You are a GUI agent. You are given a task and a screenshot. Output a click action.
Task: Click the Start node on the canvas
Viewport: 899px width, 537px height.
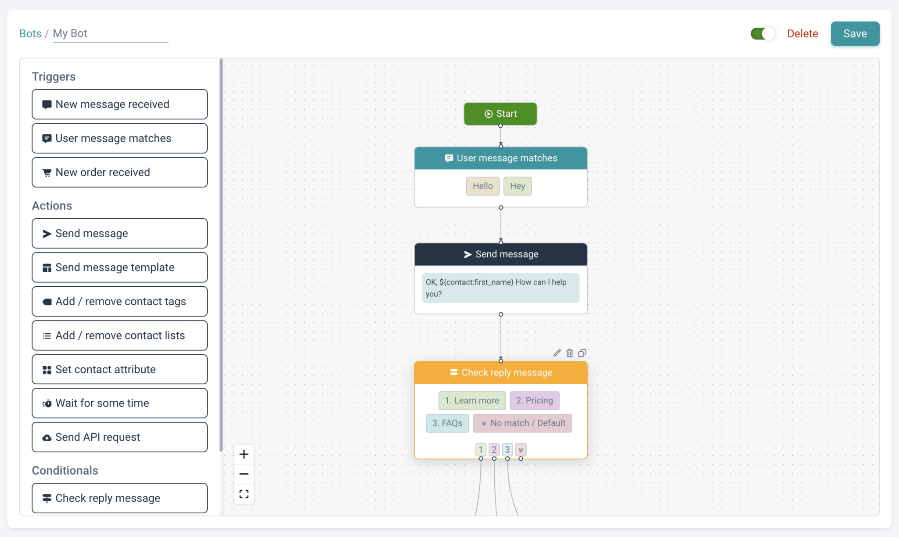pyautogui.click(x=500, y=114)
